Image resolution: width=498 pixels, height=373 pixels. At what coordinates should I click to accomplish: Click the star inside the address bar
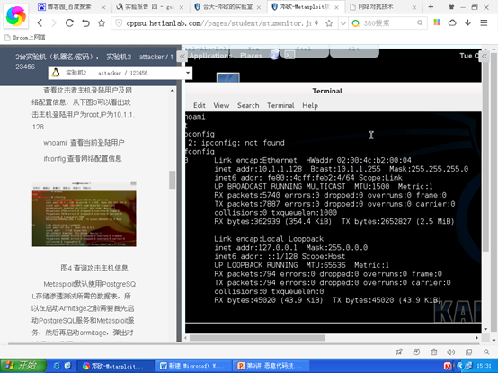coord(329,23)
